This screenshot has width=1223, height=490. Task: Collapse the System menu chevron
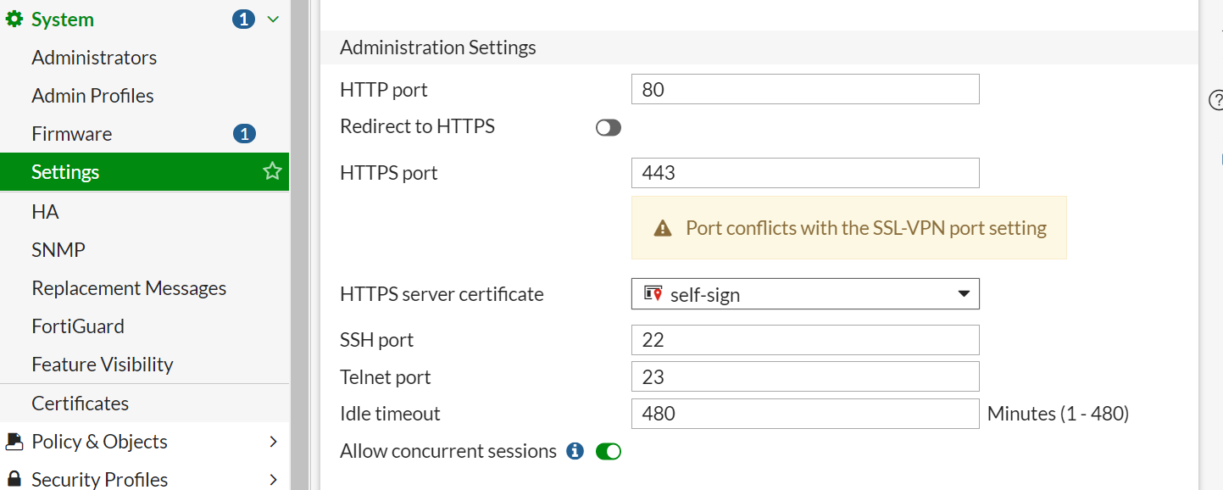pyautogui.click(x=273, y=19)
